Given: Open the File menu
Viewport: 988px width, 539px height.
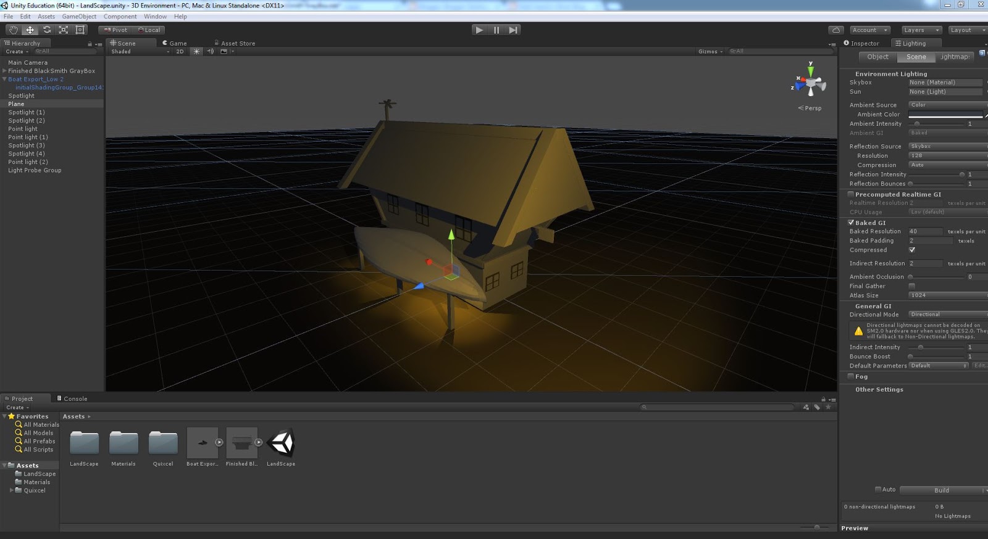Looking at the screenshot, I should click(x=8, y=17).
